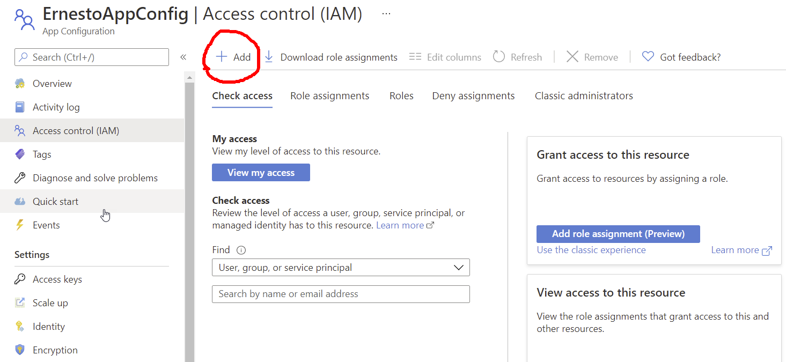Click the Access control people icon in sidebar
The height and width of the screenshot is (362, 786).
pyautogui.click(x=20, y=131)
